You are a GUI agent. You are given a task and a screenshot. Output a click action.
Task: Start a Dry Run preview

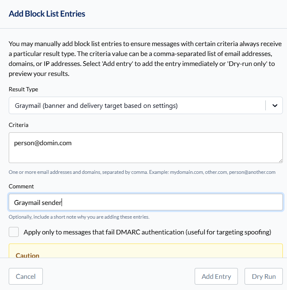pyautogui.click(x=264, y=276)
